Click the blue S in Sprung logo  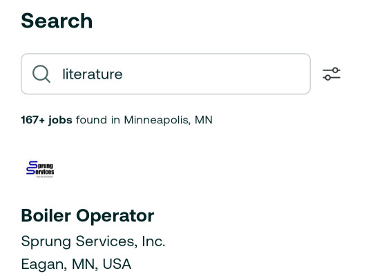32,165
